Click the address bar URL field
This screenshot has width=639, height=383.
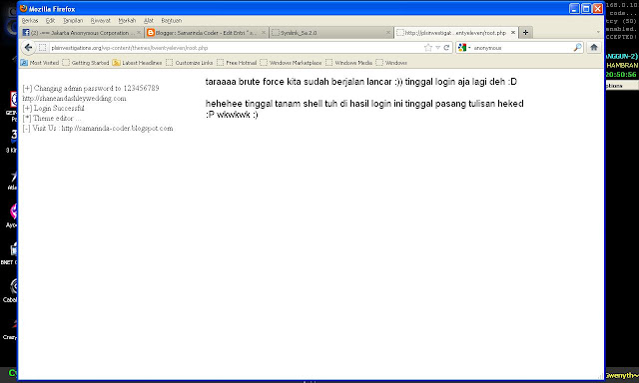click(x=237, y=48)
